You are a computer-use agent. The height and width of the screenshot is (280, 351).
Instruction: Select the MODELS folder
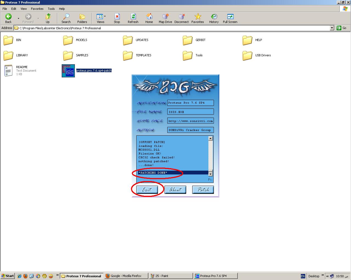click(x=75, y=40)
